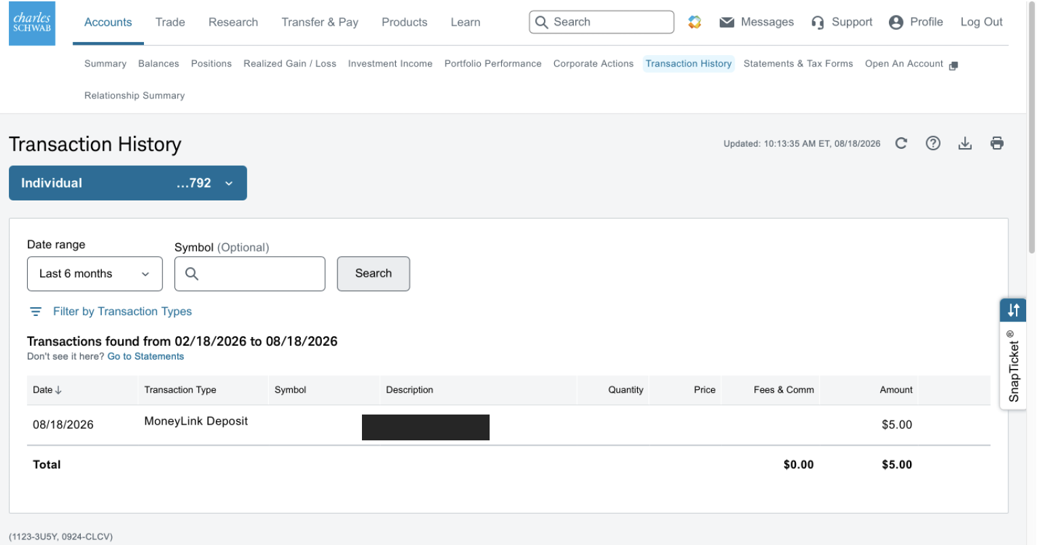Image resolution: width=1039 pixels, height=545 pixels.
Task: Go to the Positions sub-tab
Action: (x=211, y=64)
